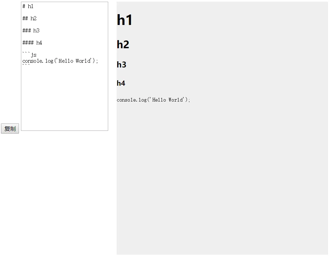This screenshot has width=330, height=259.
Task: Click 'Hello World' string inside the textarea
Action: click(x=74, y=61)
